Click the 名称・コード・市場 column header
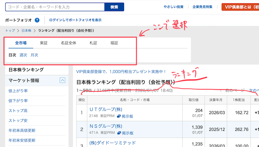This screenshot has height=147, width=259. point(135,100)
